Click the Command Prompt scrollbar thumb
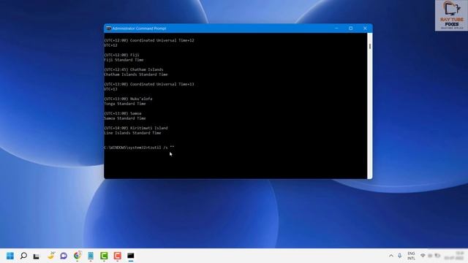Image resolution: width=468 pixels, height=263 pixels. point(370,46)
